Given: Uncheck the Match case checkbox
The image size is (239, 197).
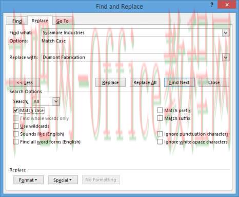Looking at the screenshot, I should click(x=16, y=111).
